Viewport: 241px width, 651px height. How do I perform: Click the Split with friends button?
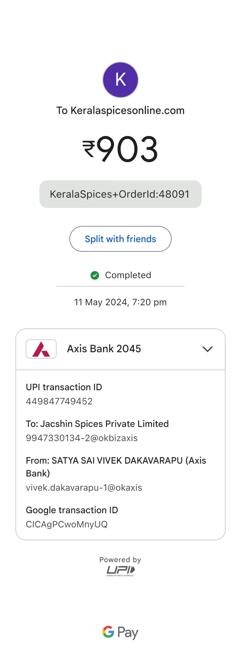point(120,239)
